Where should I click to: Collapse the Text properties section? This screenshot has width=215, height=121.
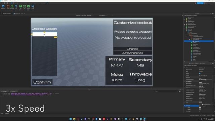click(x=185, y=102)
